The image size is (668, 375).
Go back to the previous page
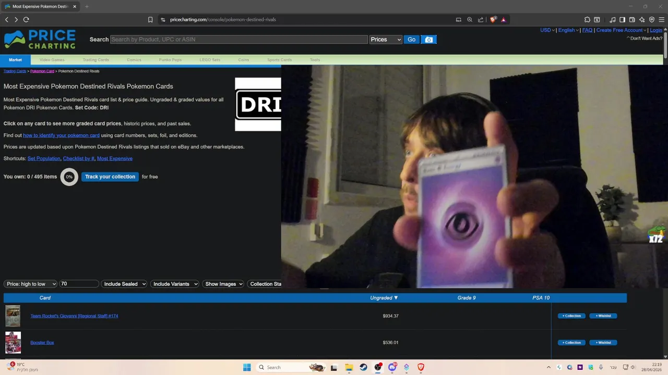coord(7,19)
